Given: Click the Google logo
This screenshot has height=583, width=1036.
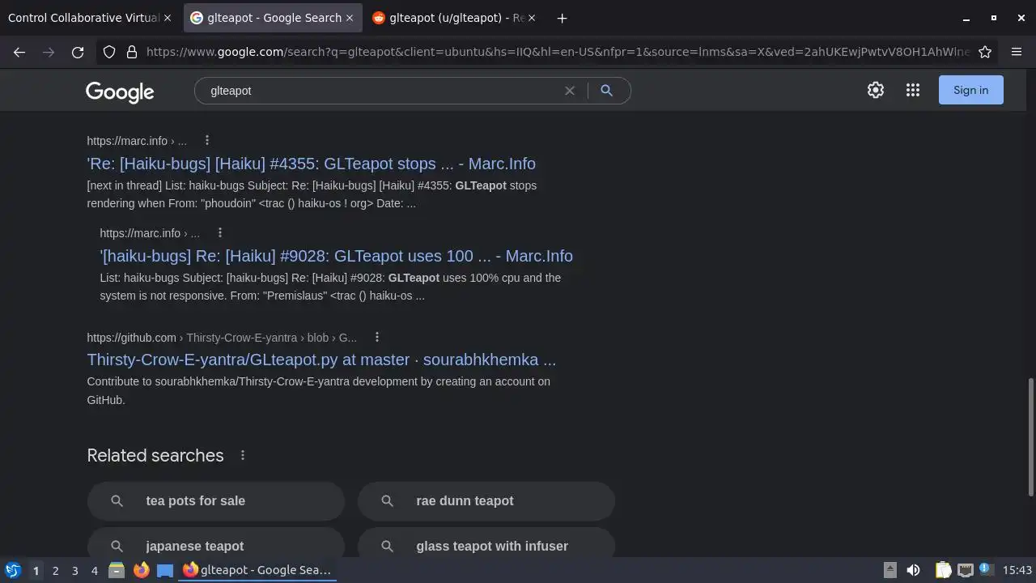Looking at the screenshot, I should (120, 91).
